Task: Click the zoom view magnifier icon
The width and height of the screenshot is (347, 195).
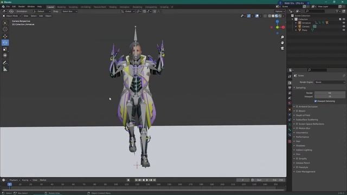Action: tap(282, 37)
